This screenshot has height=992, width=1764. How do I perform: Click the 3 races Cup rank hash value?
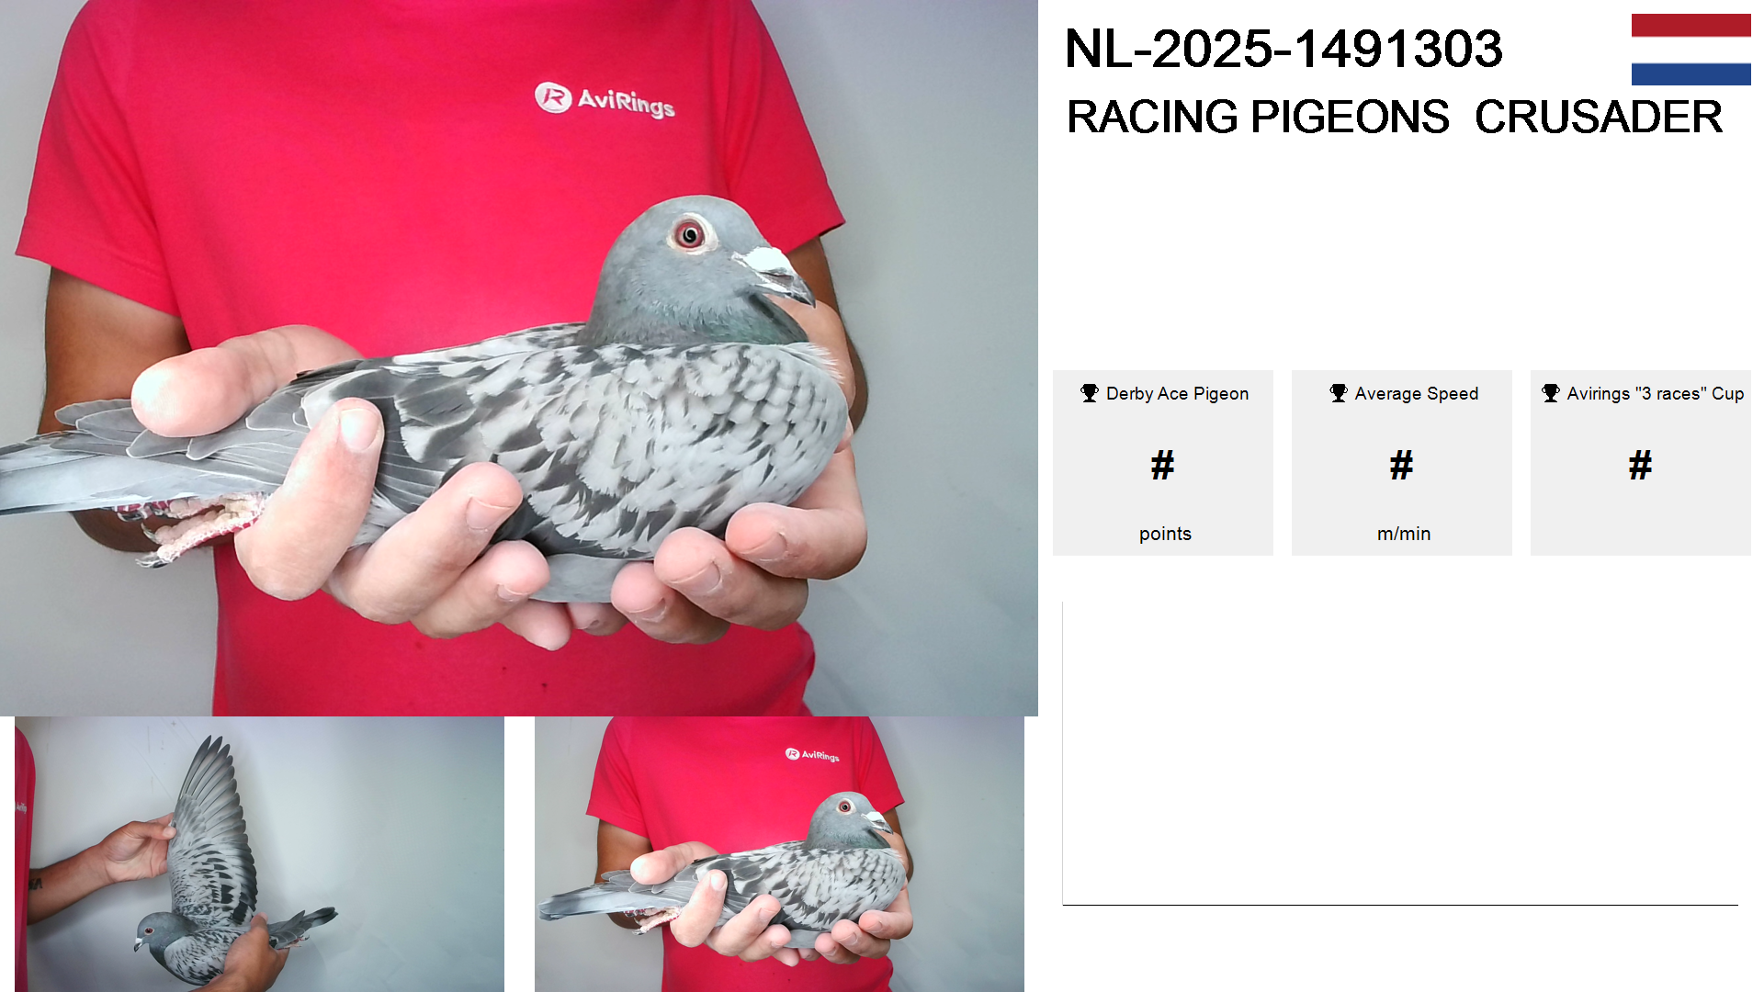coord(1641,466)
